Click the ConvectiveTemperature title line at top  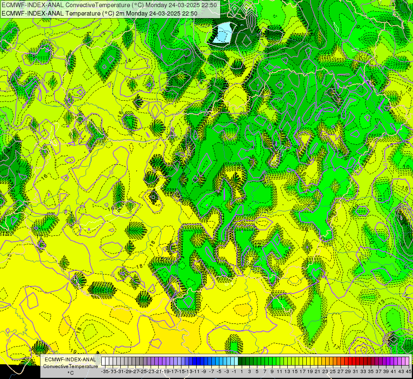coord(109,5)
